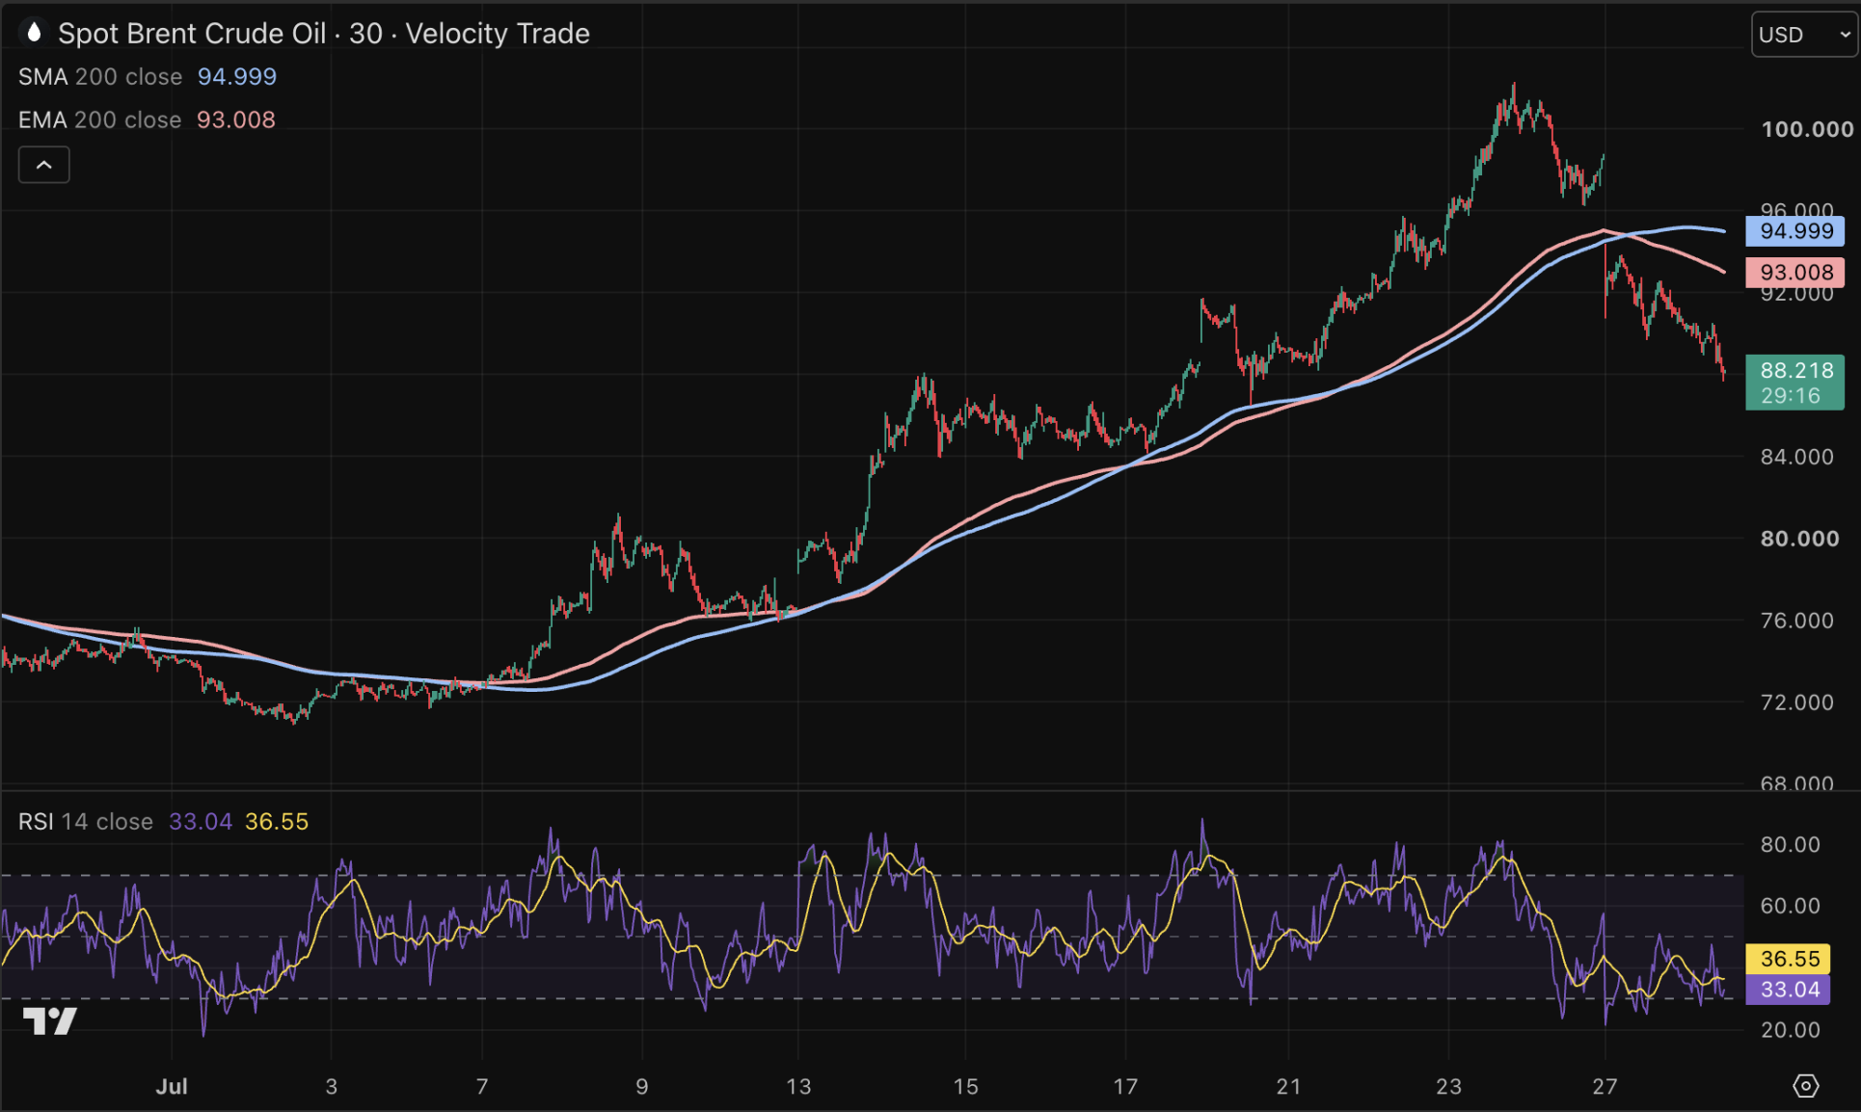Viewport: 1861px width, 1112px height.
Task: Click the purple 33.04 RSI value tag
Action: coord(1789,990)
